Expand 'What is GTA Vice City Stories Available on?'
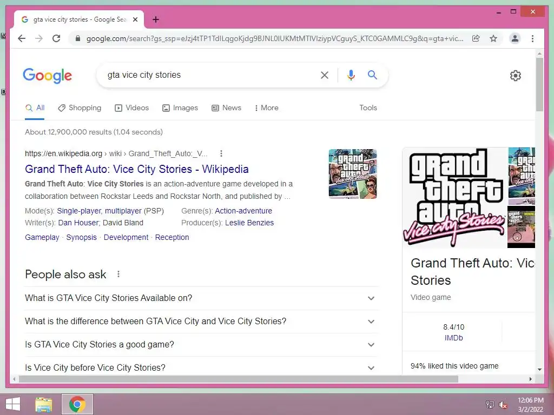 (x=201, y=298)
